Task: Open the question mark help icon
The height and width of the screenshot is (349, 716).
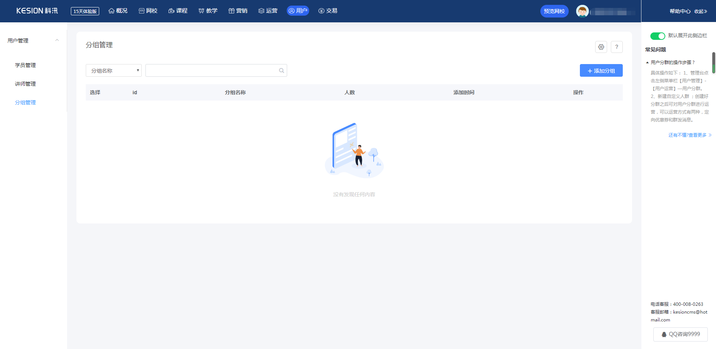Action: pyautogui.click(x=616, y=47)
